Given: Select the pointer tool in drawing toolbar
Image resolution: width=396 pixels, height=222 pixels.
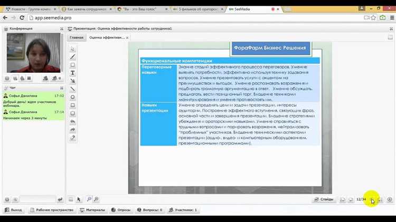Looking at the screenshot, I should [x=72, y=49].
